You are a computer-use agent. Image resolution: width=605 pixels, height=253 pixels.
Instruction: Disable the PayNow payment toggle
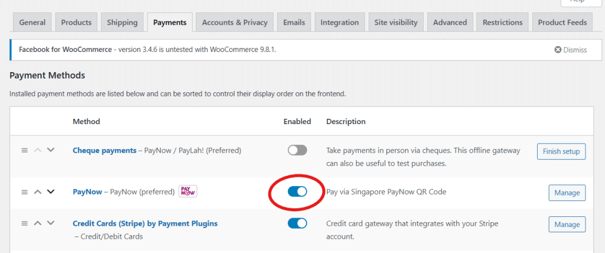click(297, 192)
